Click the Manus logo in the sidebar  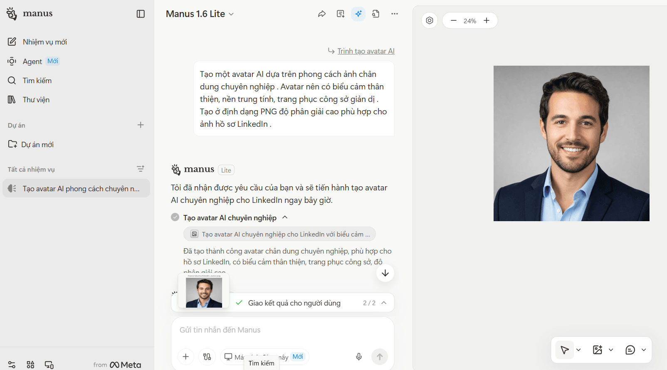tap(30, 13)
